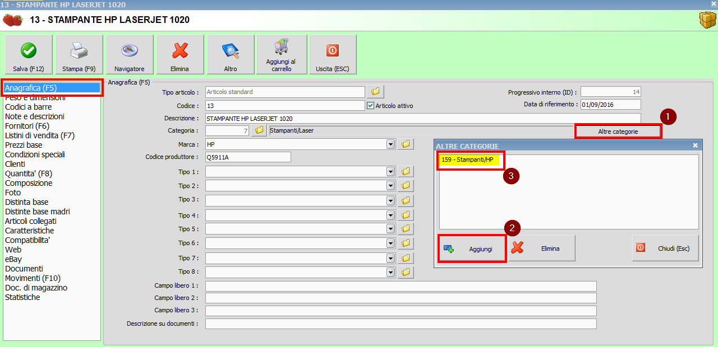
Task: Click the Uscita (ESC) exit button
Action: [x=333, y=54]
